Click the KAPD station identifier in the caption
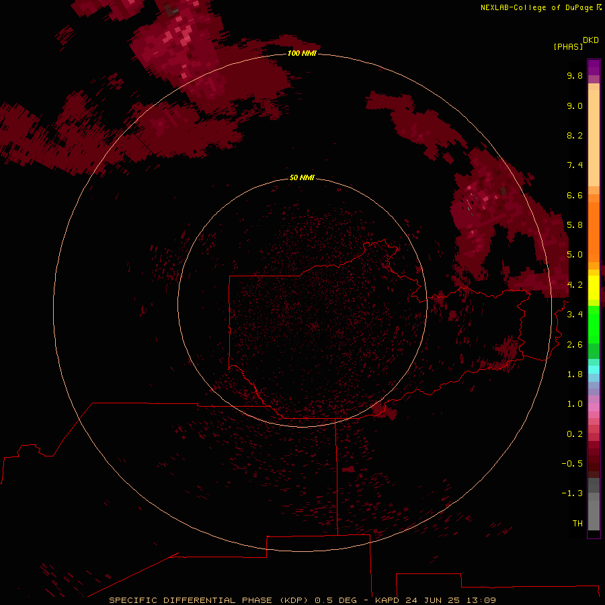The image size is (605, 605). click(387, 600)
